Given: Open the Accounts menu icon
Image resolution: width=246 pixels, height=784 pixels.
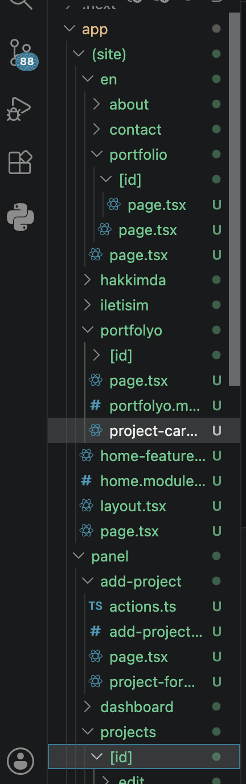Looking at the screenshot, I should coord(20,761).
